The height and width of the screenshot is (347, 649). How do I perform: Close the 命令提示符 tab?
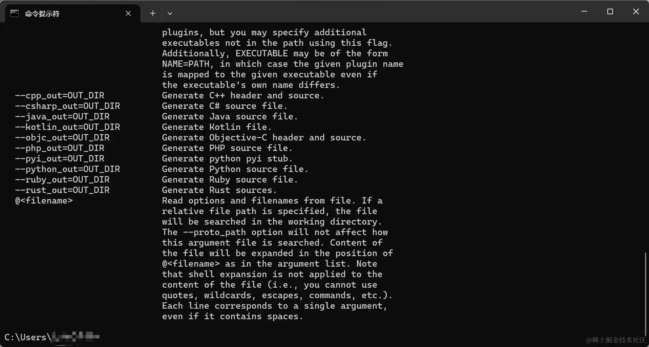pos(128,14)
